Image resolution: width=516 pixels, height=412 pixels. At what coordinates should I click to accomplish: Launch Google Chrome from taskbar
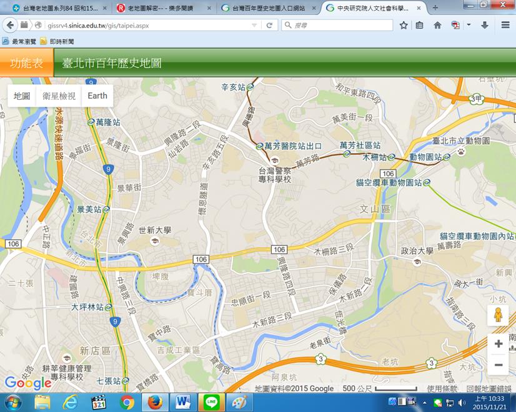click(x=127, y=403)
